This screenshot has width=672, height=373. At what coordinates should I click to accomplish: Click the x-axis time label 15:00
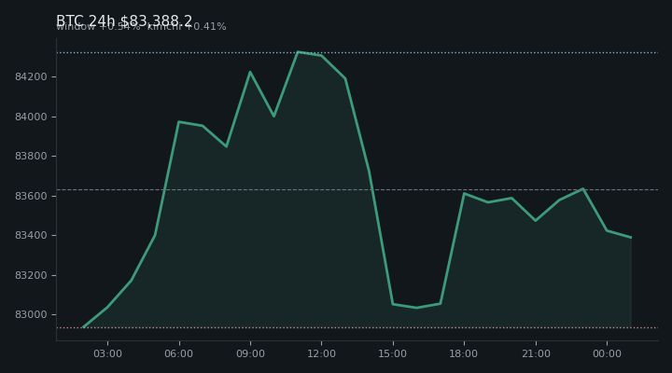click(393, 353)
